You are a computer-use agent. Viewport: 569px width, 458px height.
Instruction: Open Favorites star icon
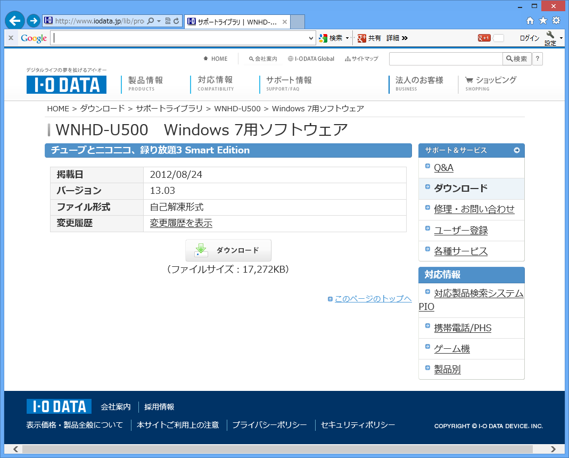(x=543, y=21)
